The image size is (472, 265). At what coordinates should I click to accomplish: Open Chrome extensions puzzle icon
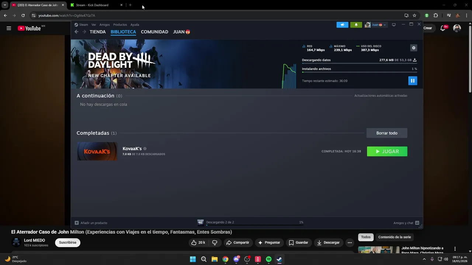pyautogui.click(x=436, y=15)
